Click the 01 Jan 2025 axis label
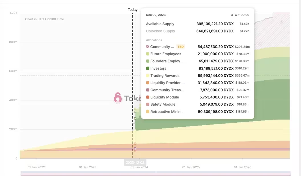Image resolution: width=301 pixels, height=176 pixels. 191,167
